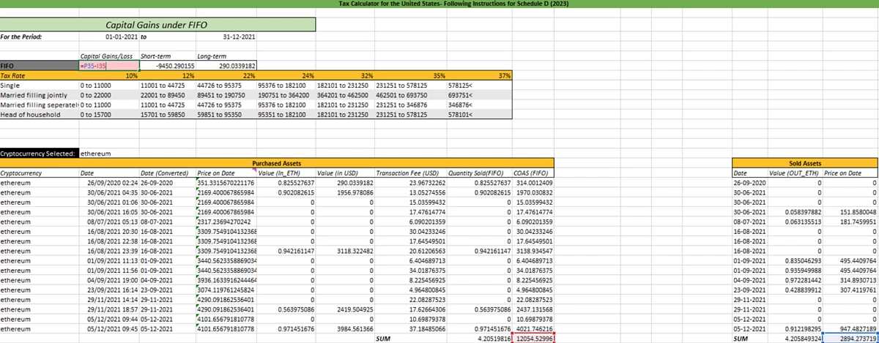The image size is (879, 343).
Task: Select the 'Single' filing status cell
Action: click(x=40, y=85)
